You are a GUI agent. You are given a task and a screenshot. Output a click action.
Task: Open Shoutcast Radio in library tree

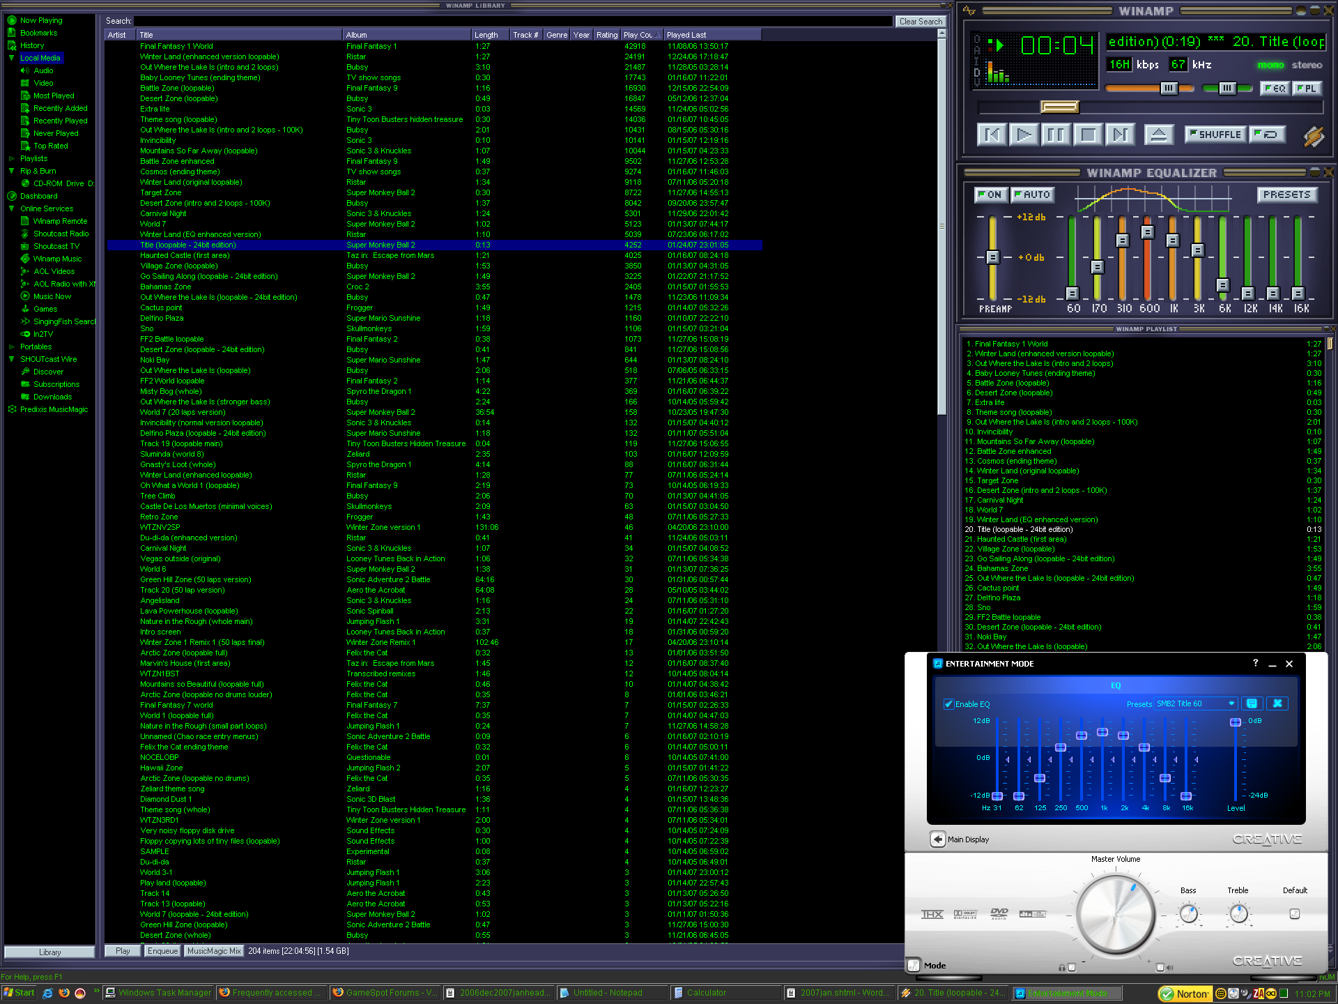coord(61,234)
